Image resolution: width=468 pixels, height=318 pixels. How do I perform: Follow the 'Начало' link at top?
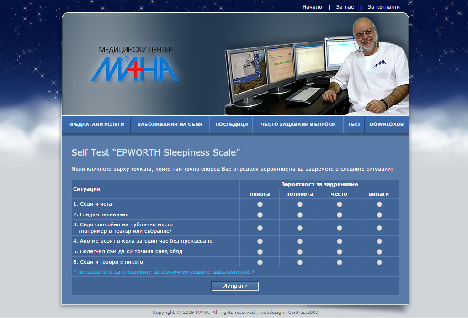[x=312, y=7]
